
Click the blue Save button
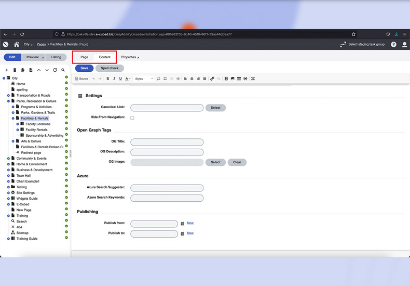point(84,68)
